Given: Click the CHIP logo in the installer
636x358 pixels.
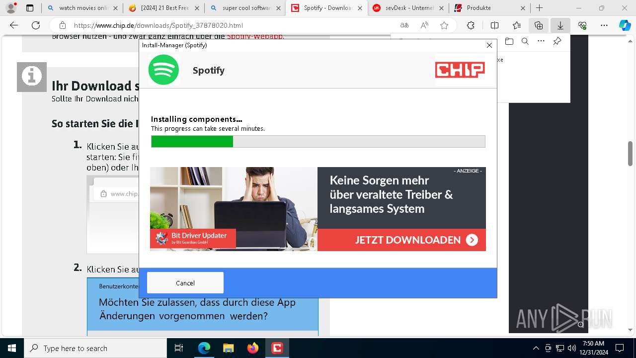Looking at the screenshot, I should (x=460, y=70).
